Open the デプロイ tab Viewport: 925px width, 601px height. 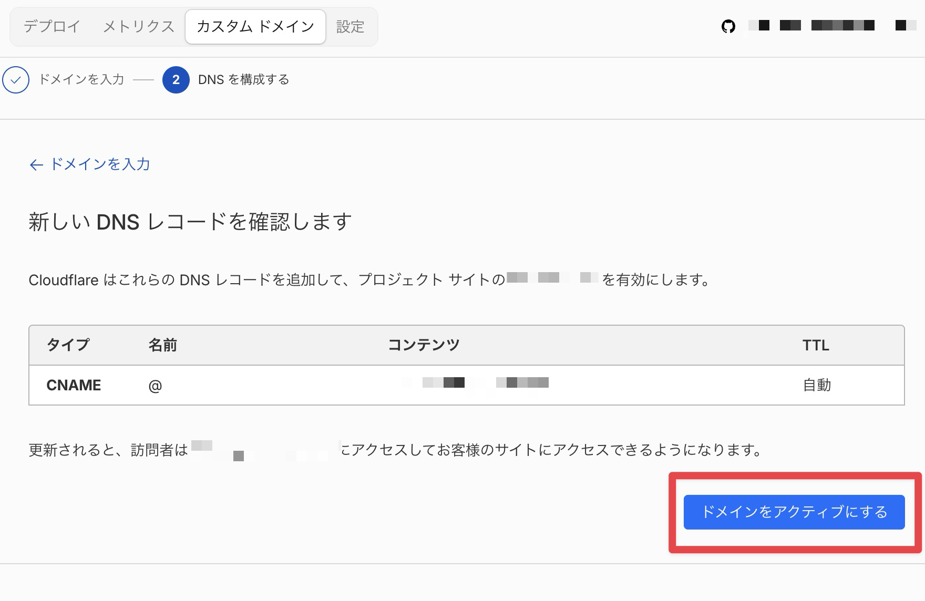click(52, 27)
